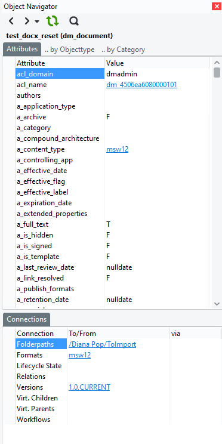Select the Attributes tab
Viewport: 222px width, 444px height.
click(22, 49)
